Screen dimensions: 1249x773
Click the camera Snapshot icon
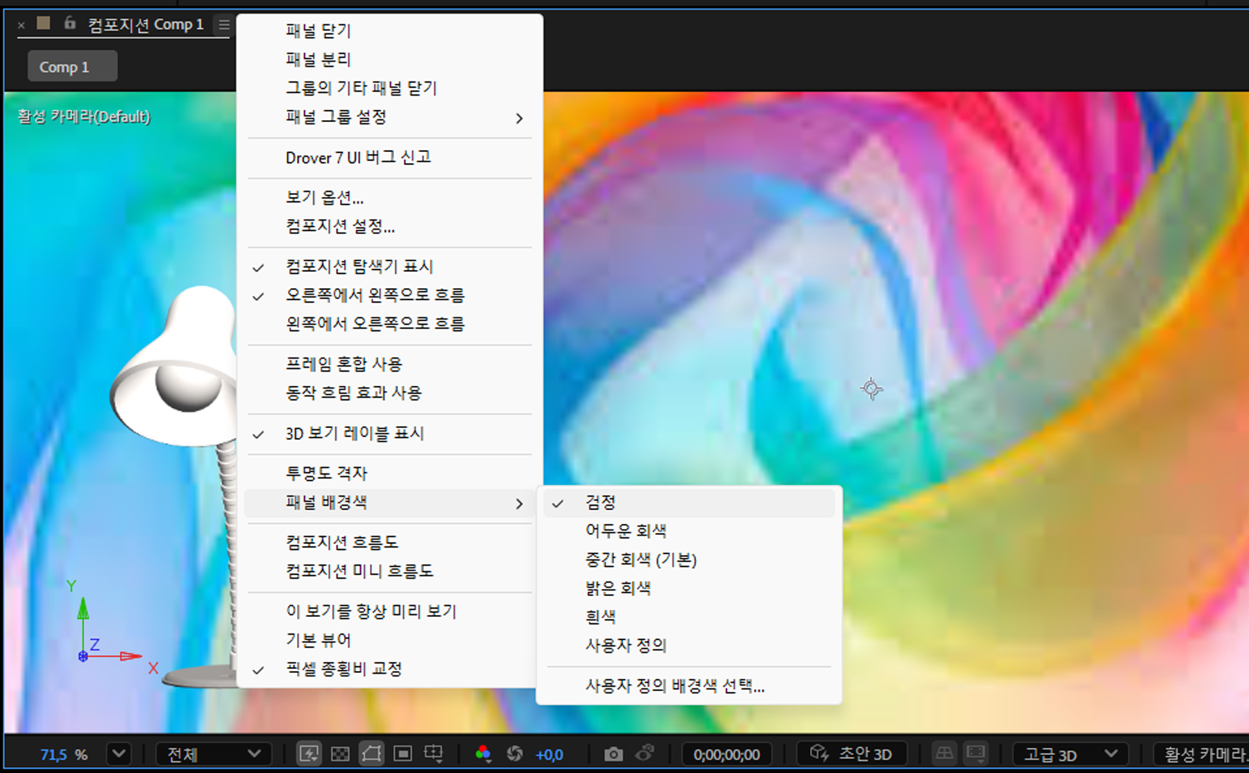pos(613,754)
